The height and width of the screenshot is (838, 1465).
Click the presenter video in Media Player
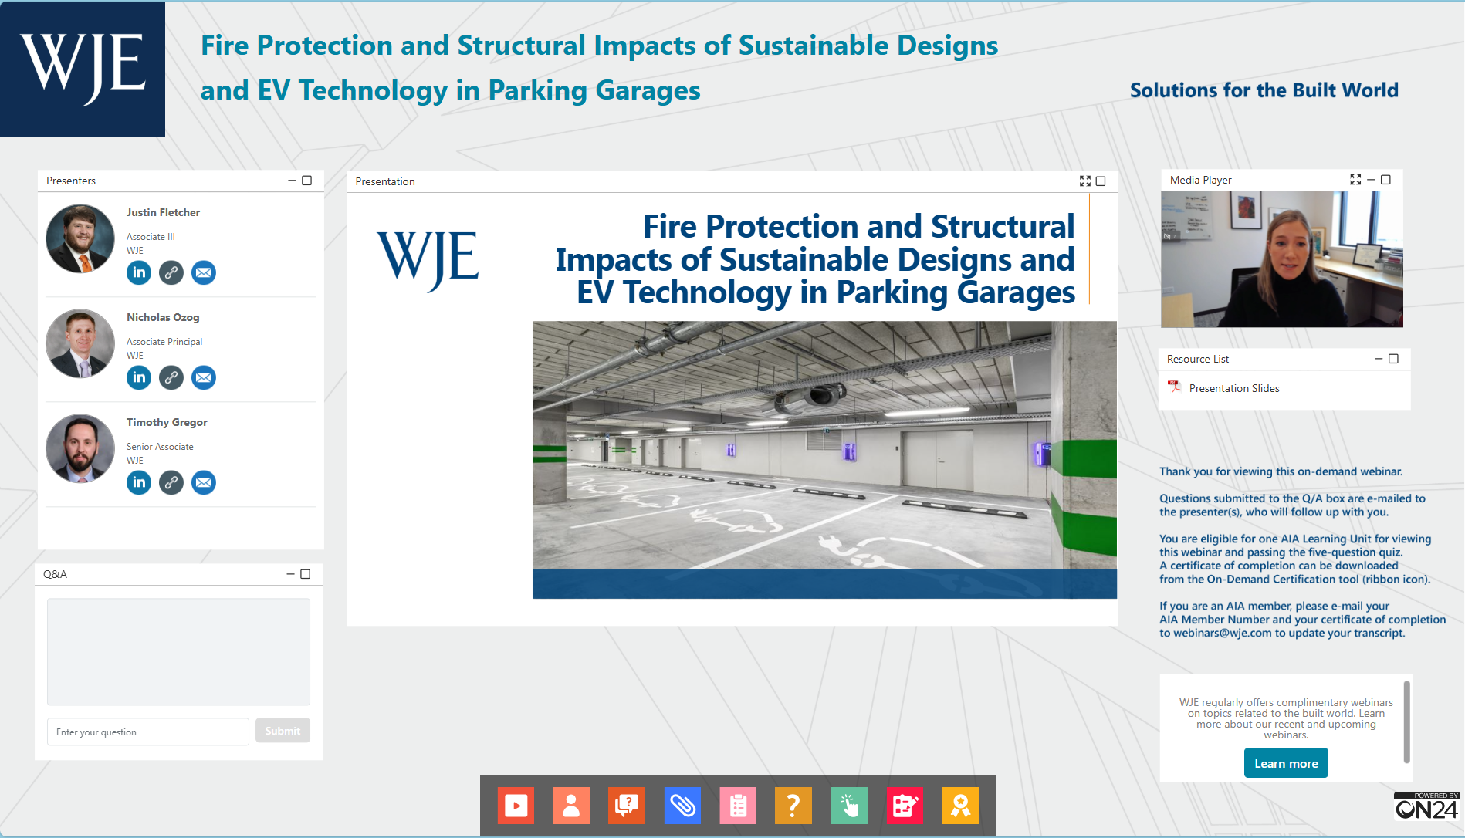[x=1282, y=258]
